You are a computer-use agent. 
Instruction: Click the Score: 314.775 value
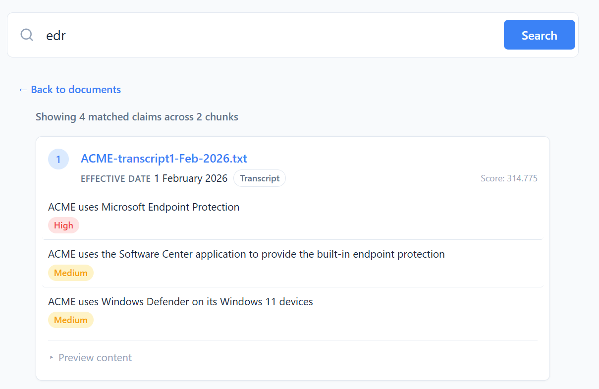coord(508,178)
